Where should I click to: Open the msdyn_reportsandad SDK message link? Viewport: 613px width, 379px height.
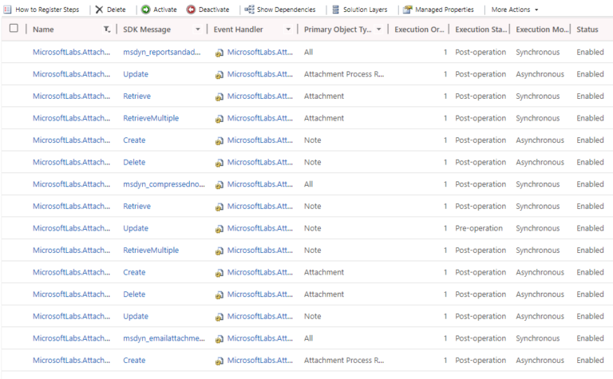(164, 52)
